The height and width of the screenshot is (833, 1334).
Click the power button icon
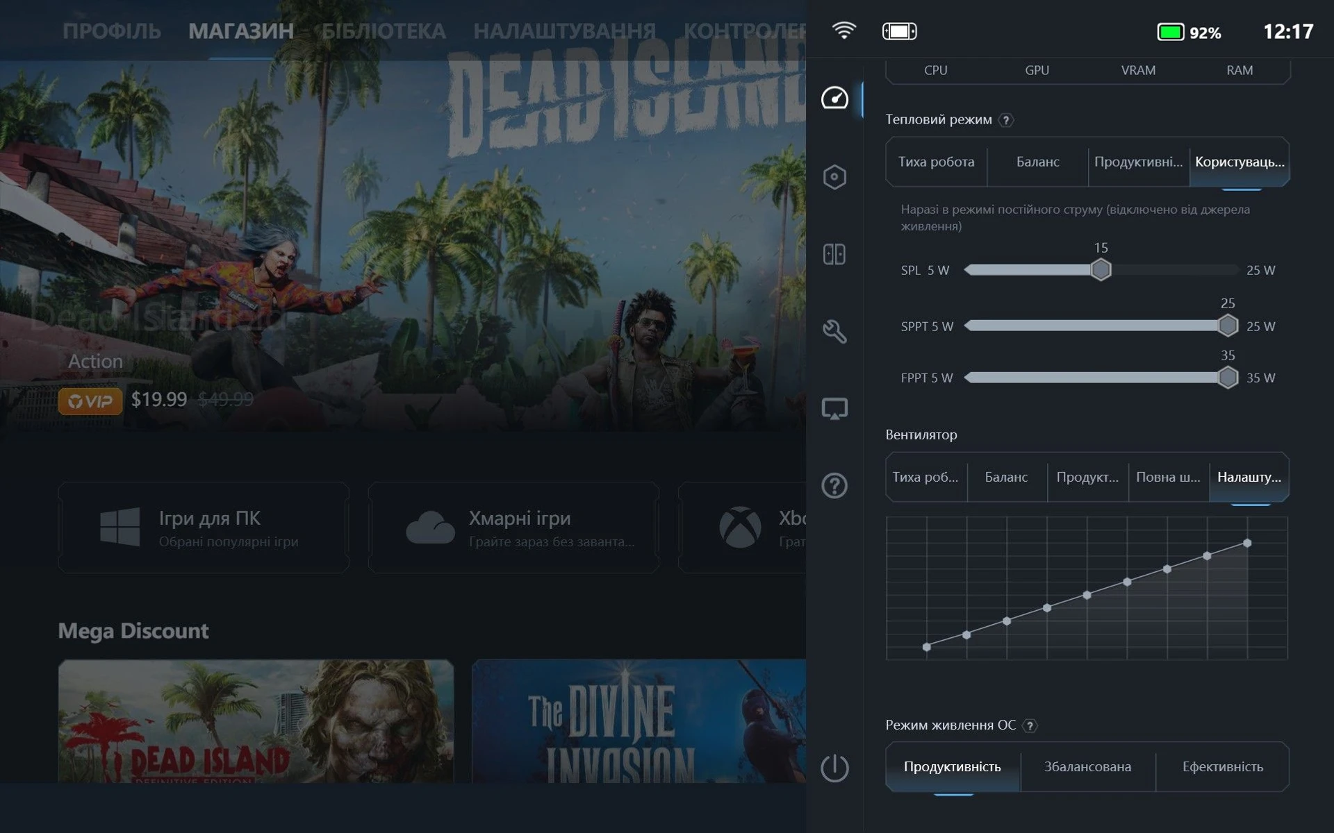[x=834, y=768]
